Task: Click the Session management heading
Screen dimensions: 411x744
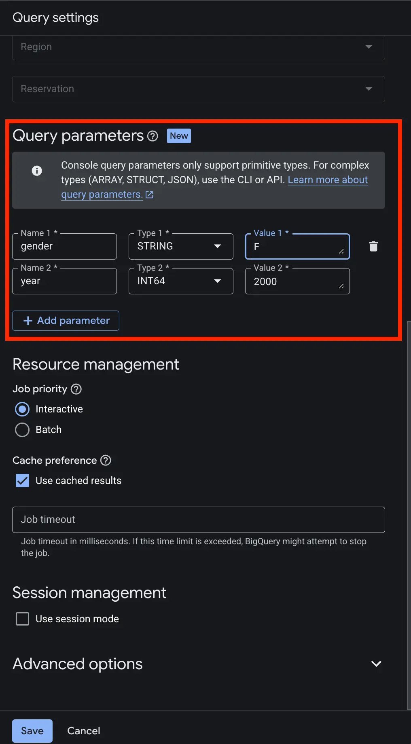Action: (89, 593)
